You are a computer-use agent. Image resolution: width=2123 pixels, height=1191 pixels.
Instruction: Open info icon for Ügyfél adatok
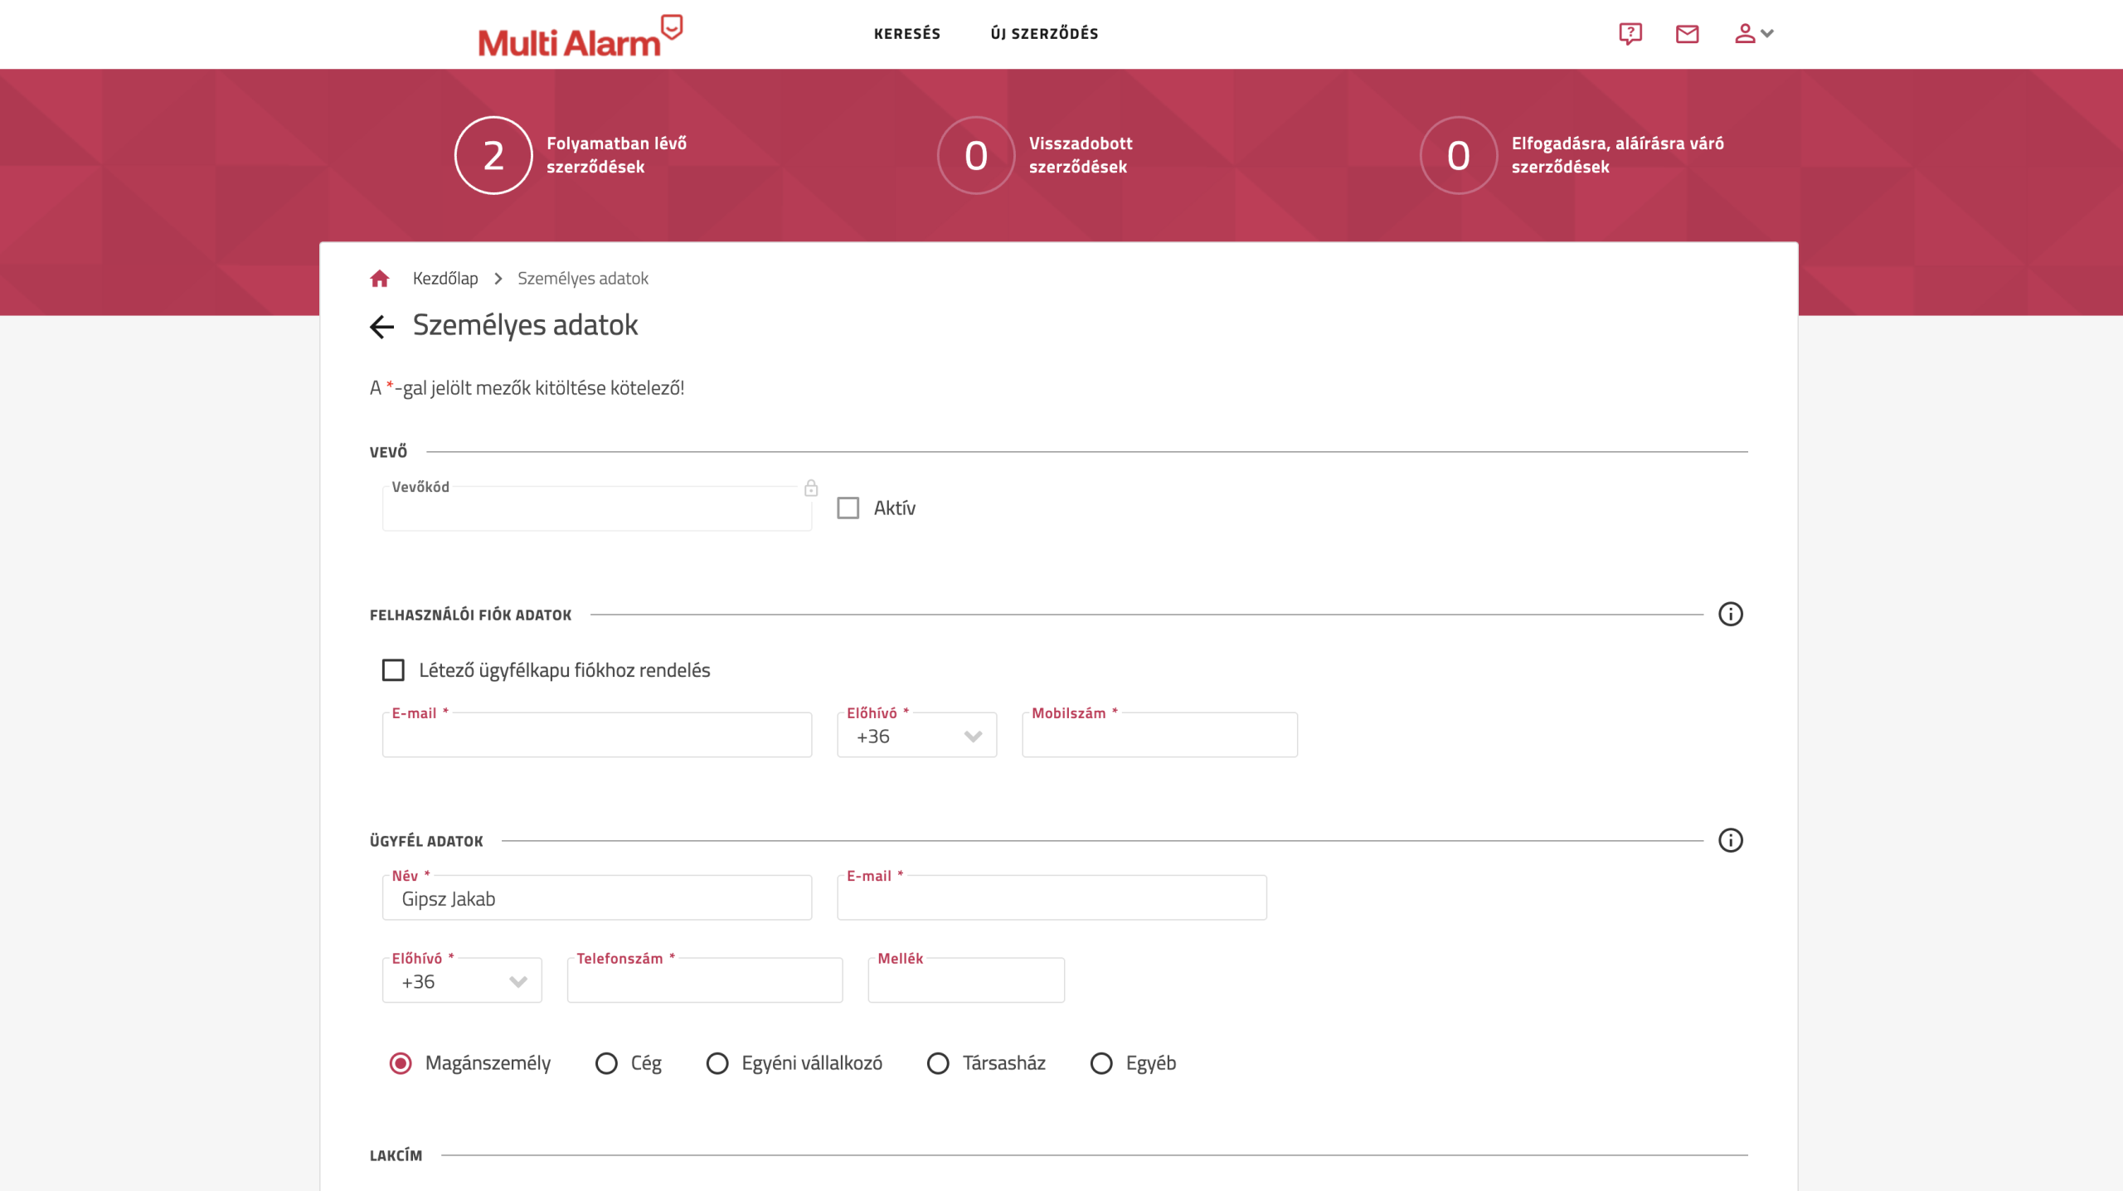1730,840
